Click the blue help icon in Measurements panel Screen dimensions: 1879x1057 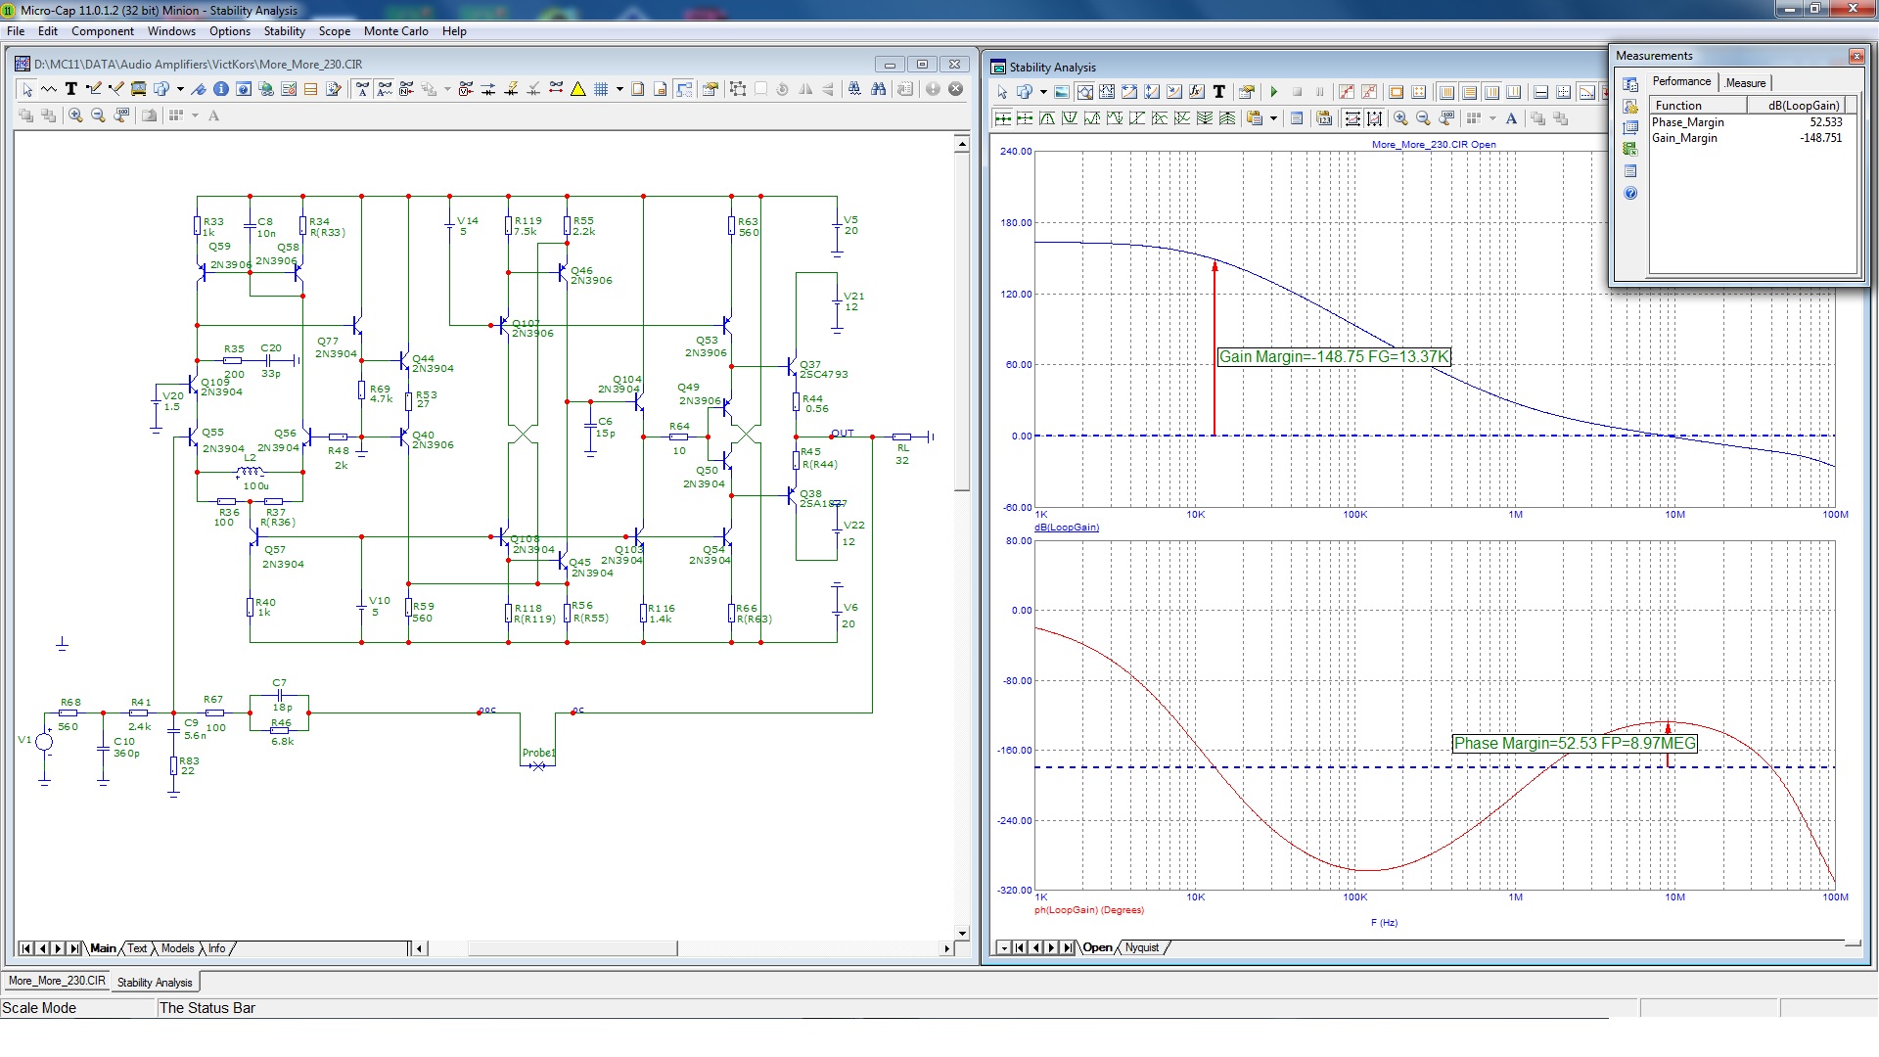point(1630,194)
